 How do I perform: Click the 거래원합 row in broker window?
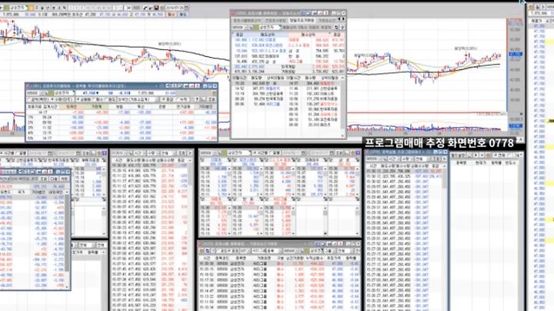(x=288, y=72)
